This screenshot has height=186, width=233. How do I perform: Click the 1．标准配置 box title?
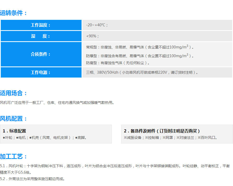click(x=14, y=131)
